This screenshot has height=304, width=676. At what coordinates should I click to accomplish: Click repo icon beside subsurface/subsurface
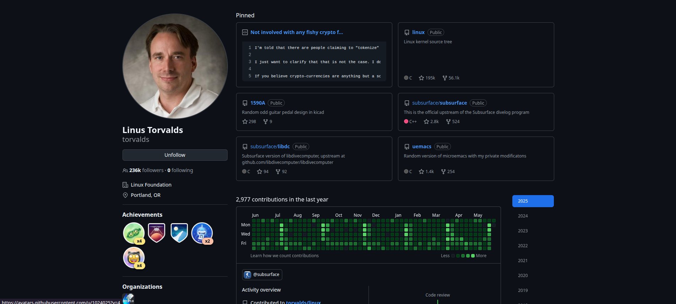pyautogui.click(x=407, y=103)
